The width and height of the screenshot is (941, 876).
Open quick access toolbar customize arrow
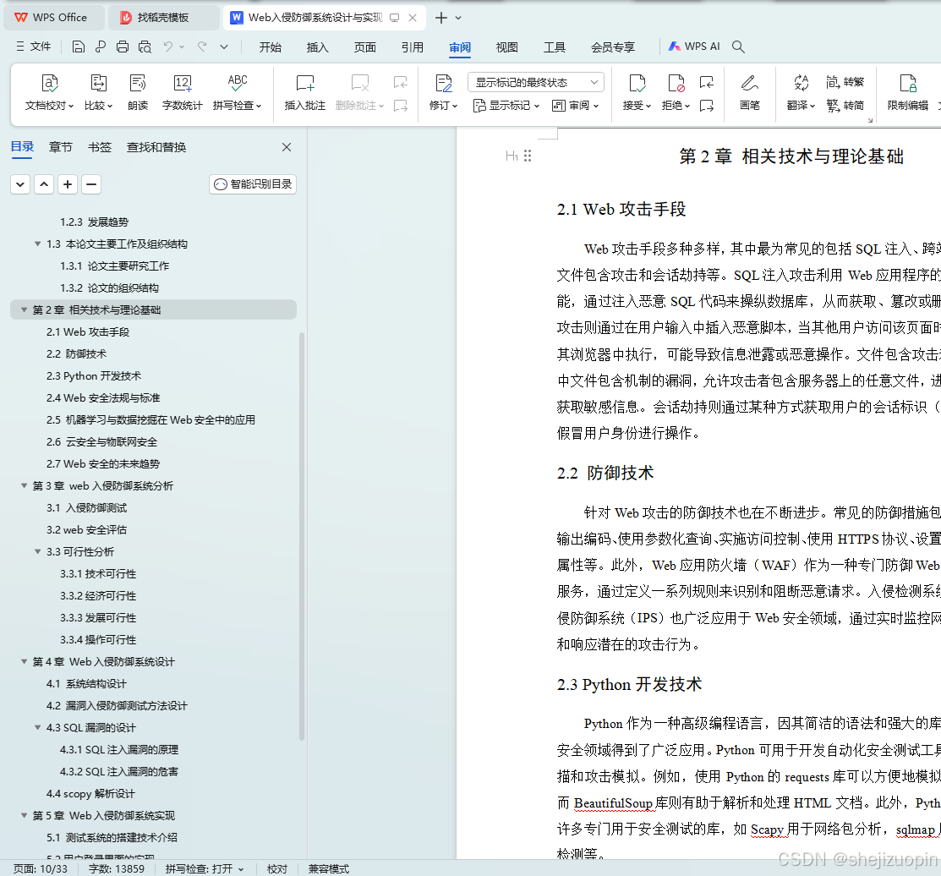(x=224, y=47)
